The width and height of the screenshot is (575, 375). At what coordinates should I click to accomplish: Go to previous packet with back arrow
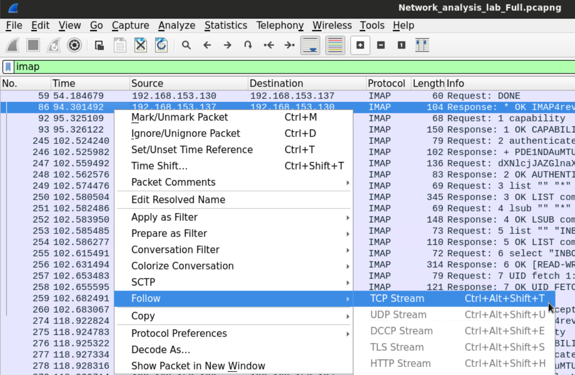[207, 45]
